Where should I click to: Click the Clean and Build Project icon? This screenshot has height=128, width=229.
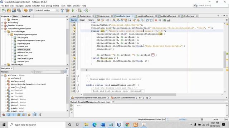pyautogui.click(x=68, y=10)
